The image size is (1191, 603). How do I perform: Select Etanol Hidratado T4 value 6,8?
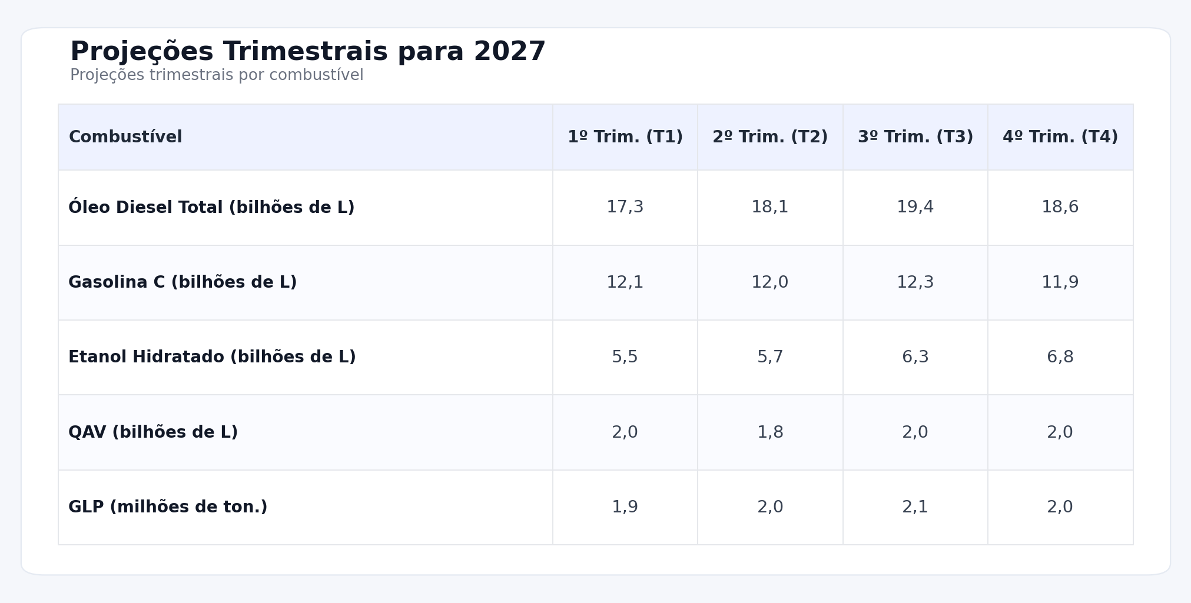(x=1060, y=357)
